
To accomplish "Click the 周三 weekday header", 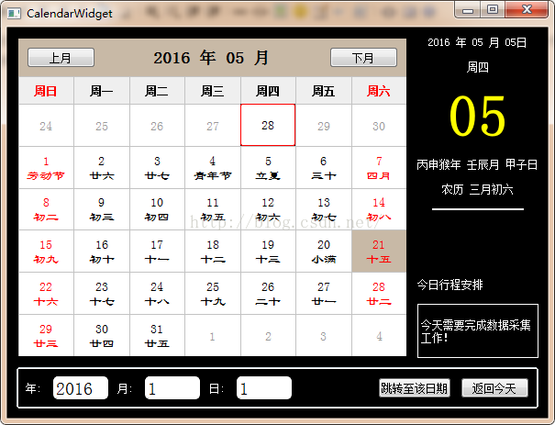I will click(213, 91).
